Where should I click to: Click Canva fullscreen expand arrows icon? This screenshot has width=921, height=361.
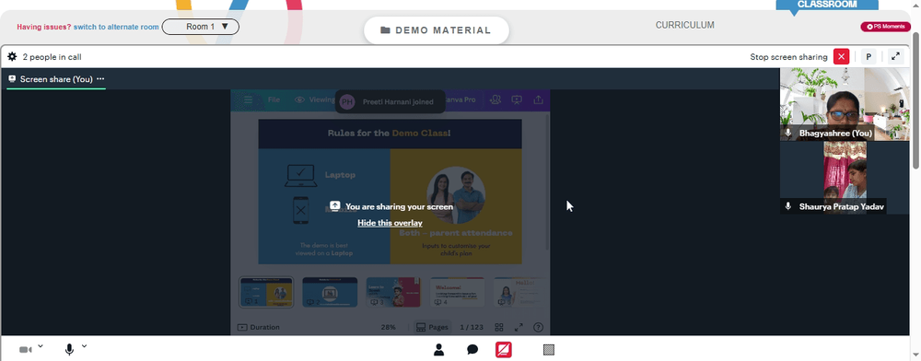(x=519, y=327)
